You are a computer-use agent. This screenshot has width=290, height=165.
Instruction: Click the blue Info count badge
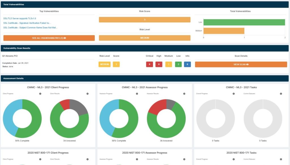pos(187,65)
